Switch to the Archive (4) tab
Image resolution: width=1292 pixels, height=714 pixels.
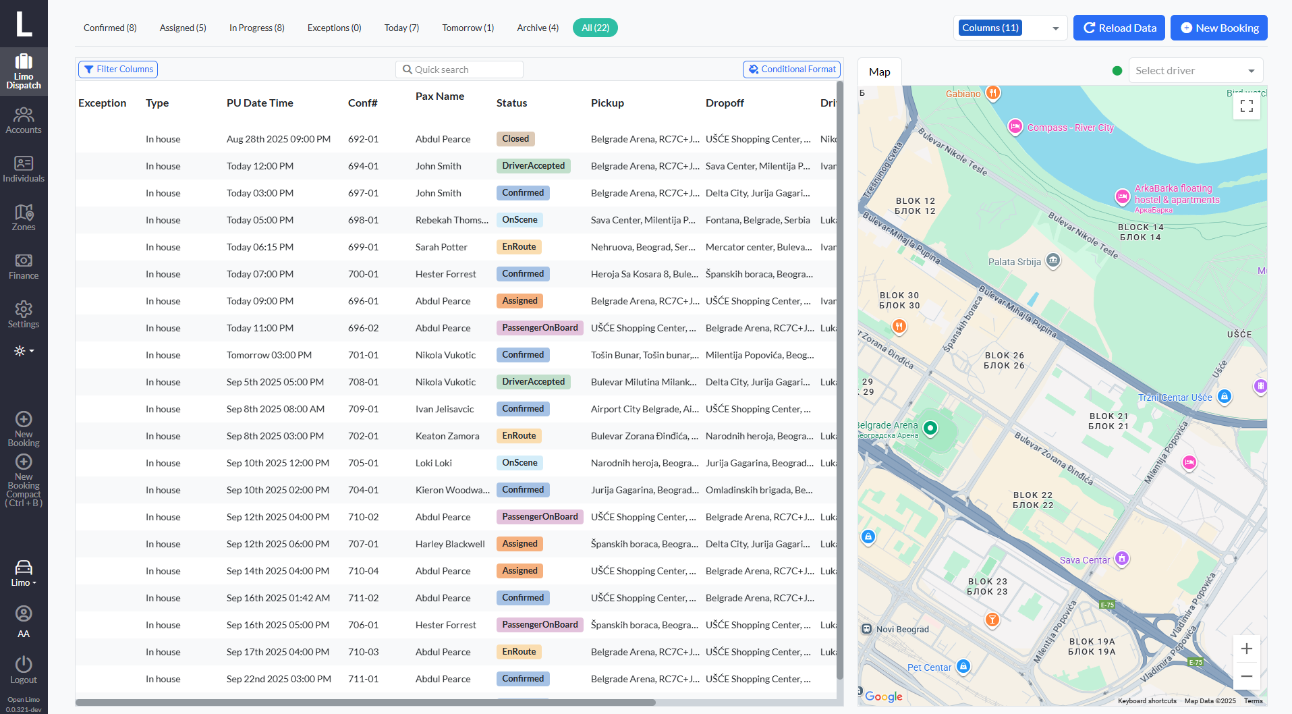(x=537, y=28)
